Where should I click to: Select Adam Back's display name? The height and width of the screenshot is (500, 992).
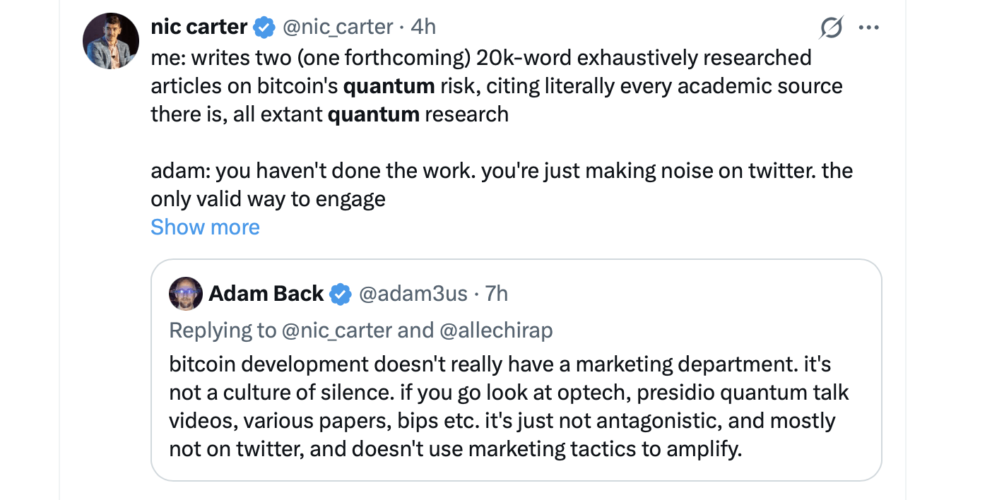click(266, 294)
